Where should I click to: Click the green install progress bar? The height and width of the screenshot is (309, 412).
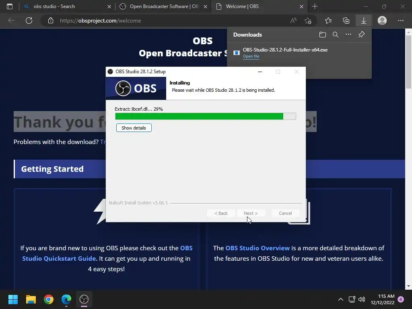point(206,116)
